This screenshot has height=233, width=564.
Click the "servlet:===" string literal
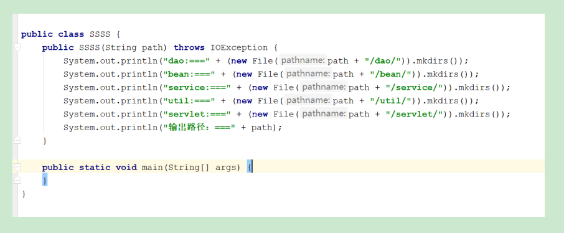click(197, 114)
